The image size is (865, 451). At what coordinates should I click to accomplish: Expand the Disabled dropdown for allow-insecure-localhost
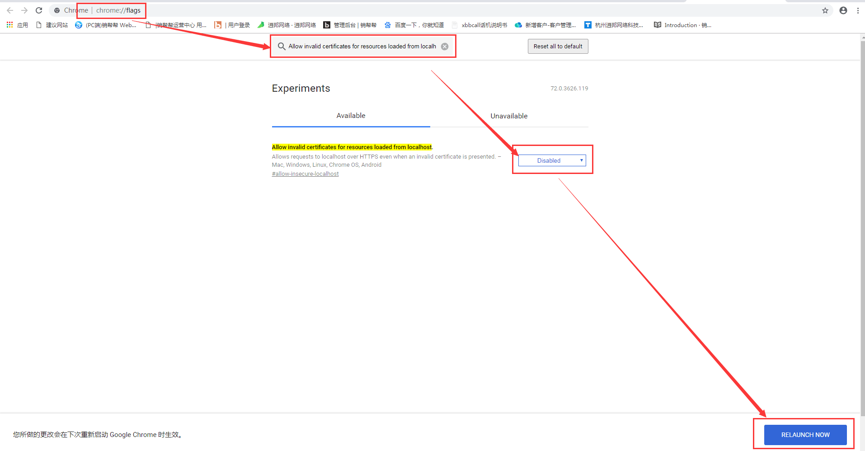pos(552,160)
